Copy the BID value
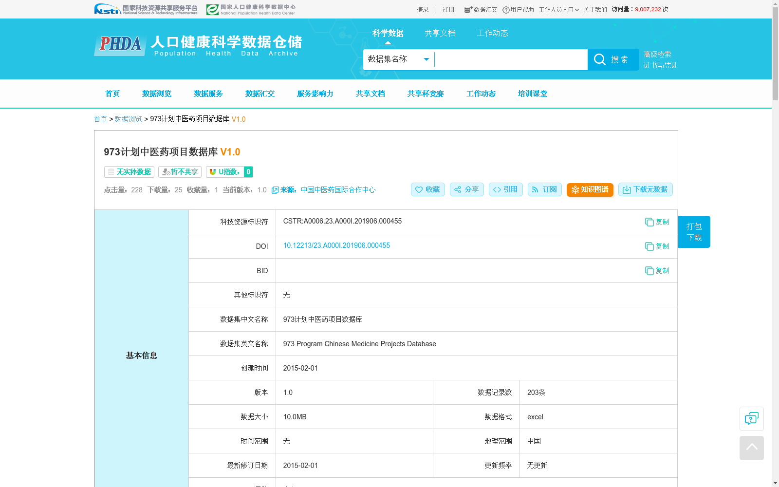 tap(657, 271)
